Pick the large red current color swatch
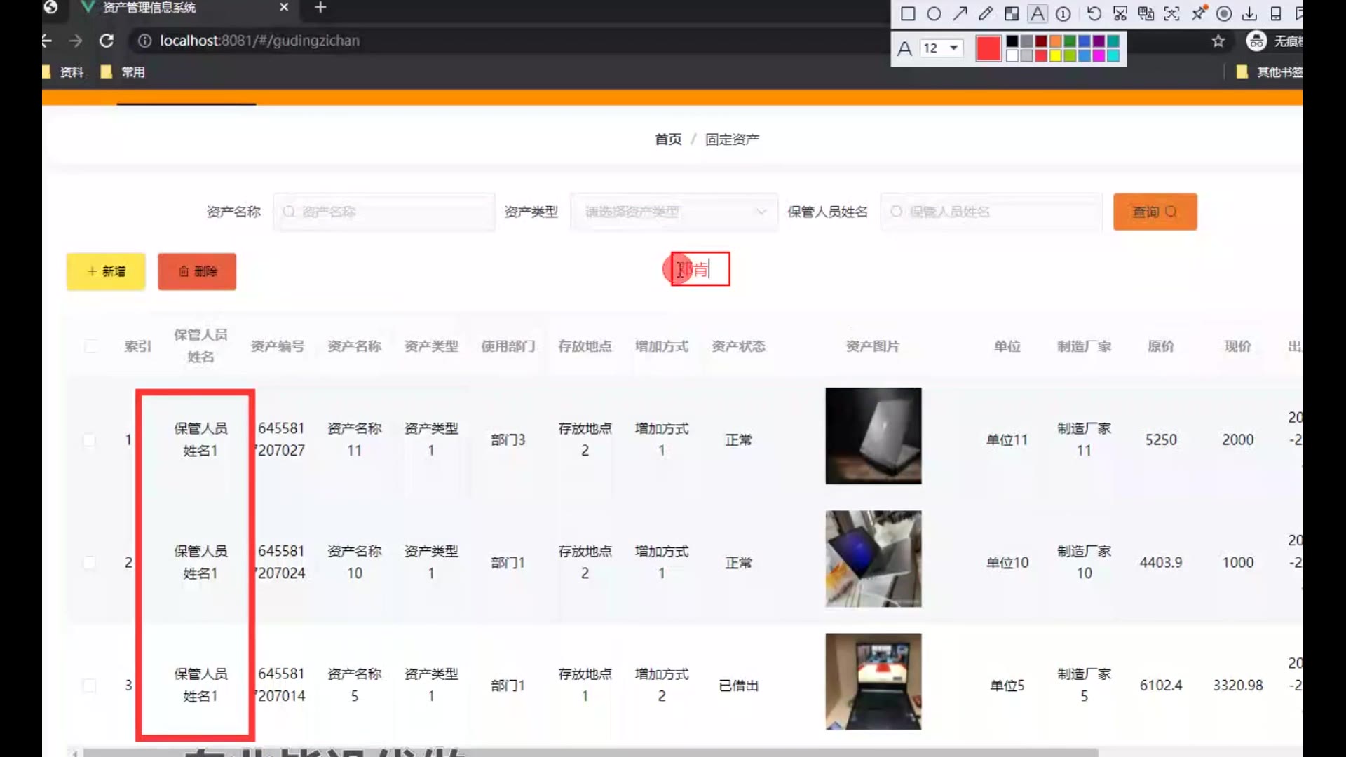Image resolution: width=1346 pixels, height=757 pixels. click(988, 48)
